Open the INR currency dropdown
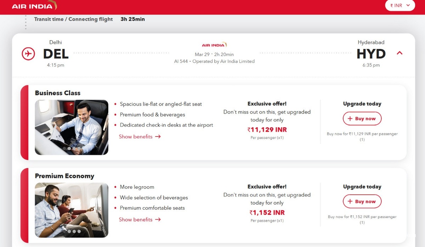425x247 pixels. pyautogui.click(x=400, y=5)
